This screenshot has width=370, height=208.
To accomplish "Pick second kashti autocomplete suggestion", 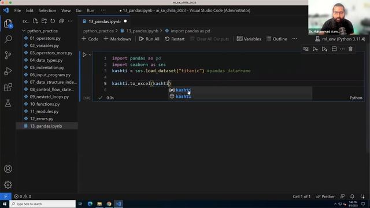I will coord(240,96).
